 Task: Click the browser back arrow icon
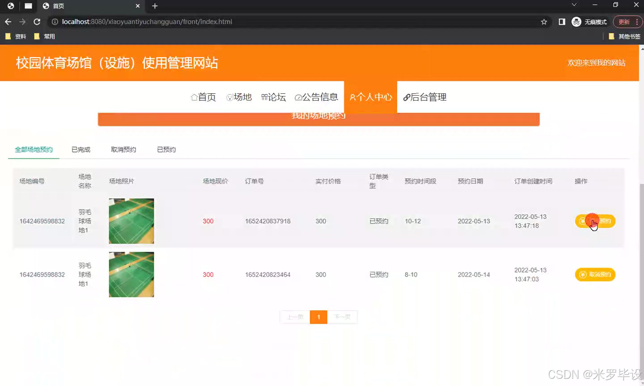click(8, 21)
